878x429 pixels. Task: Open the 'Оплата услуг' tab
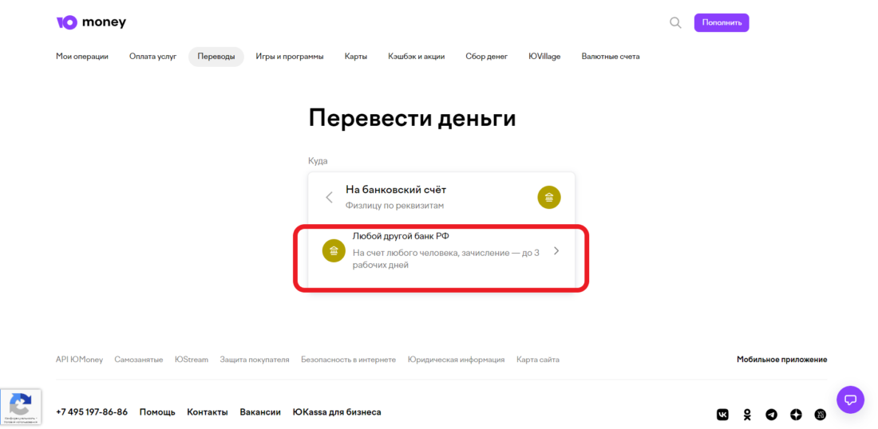152,57
